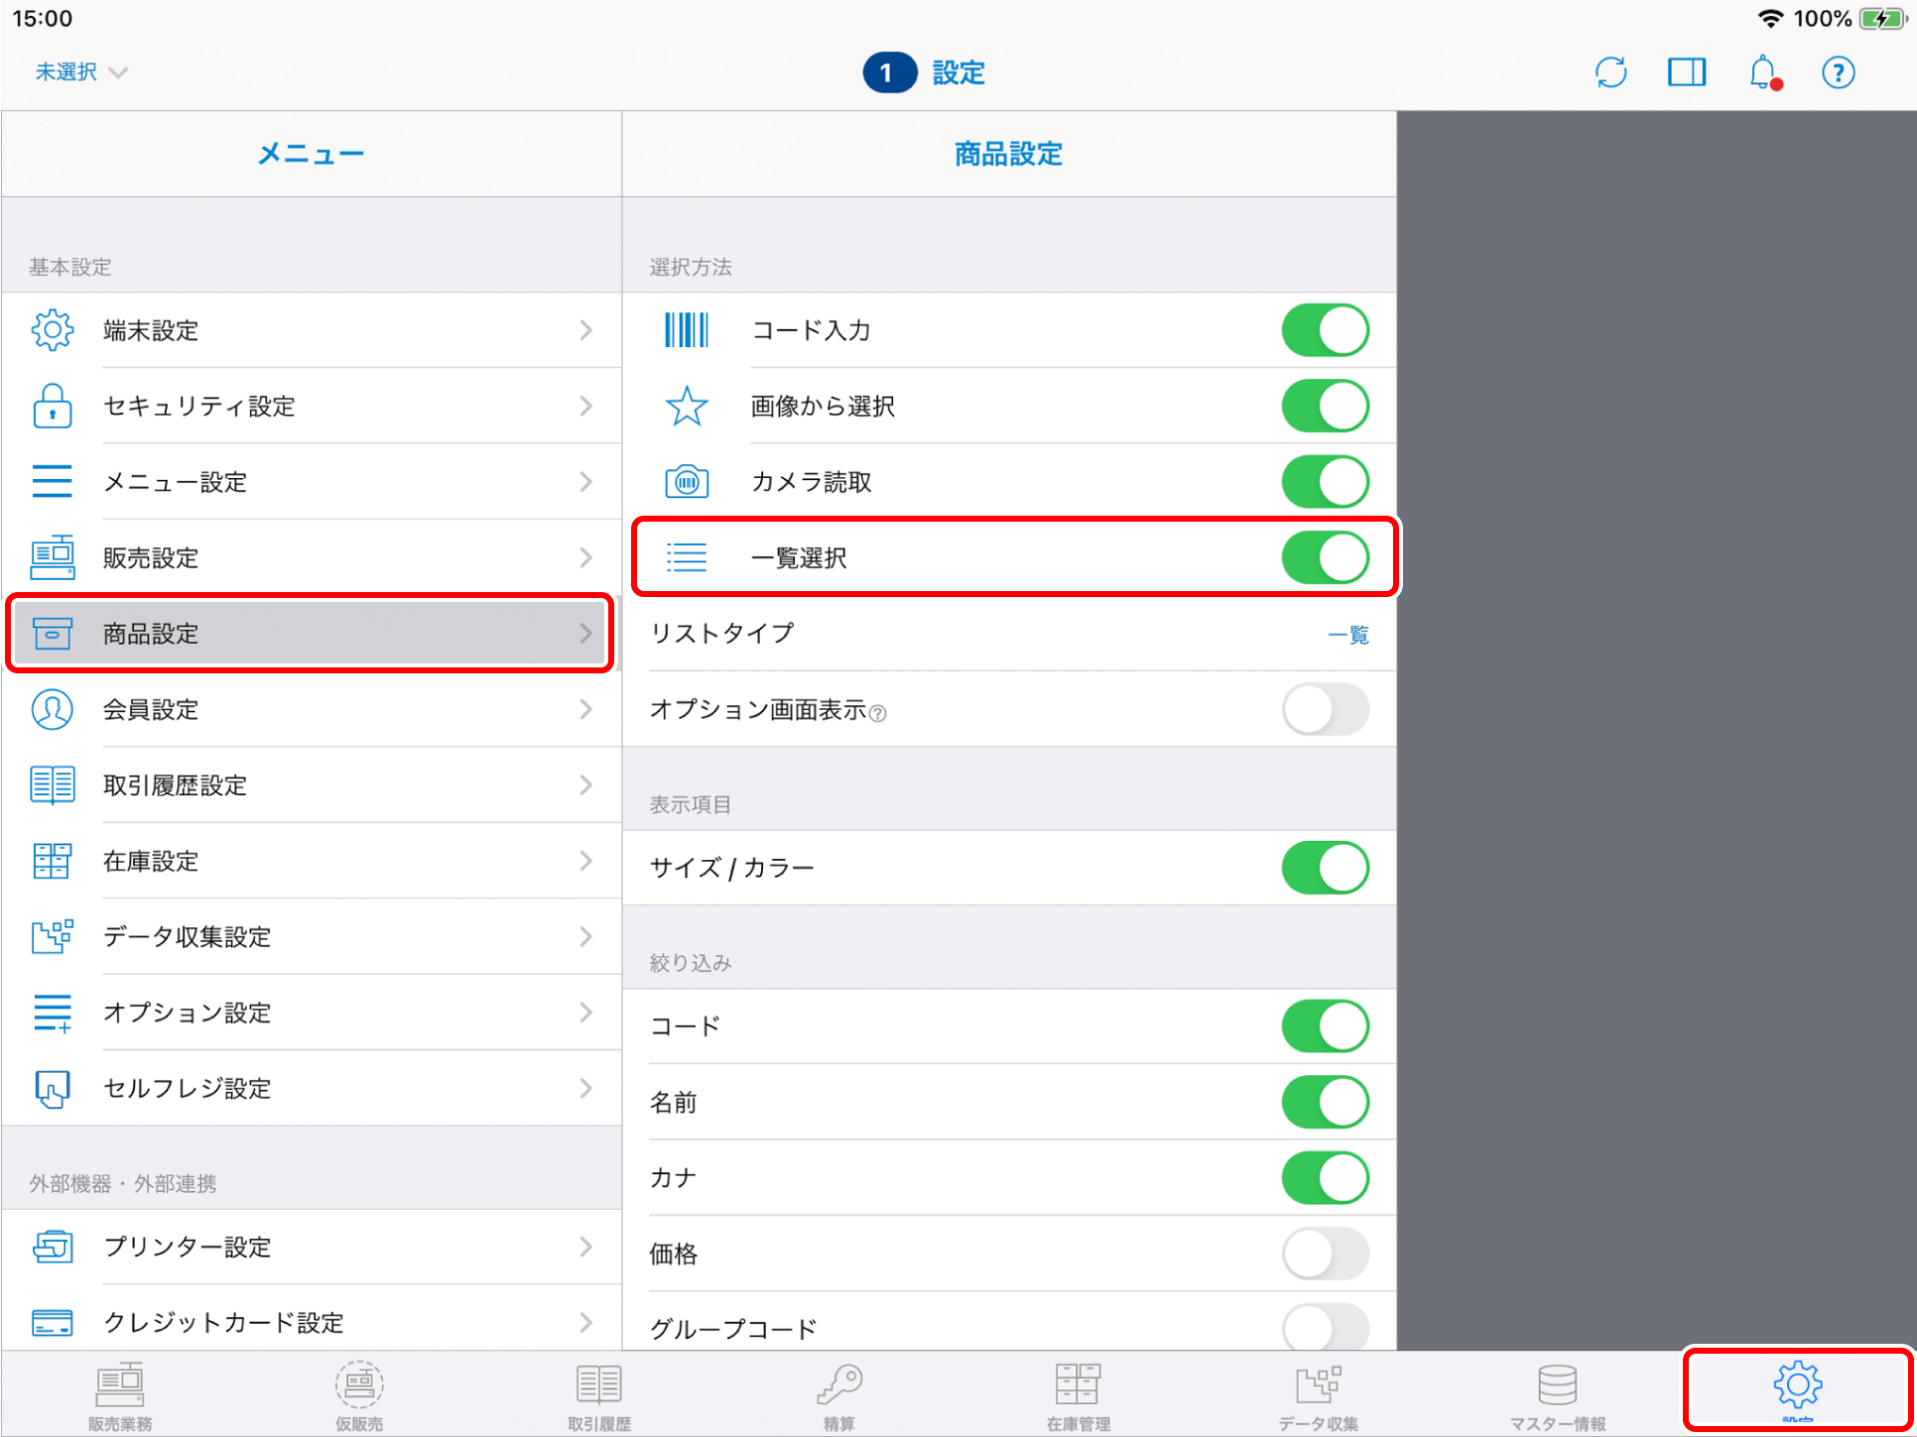Select 商品設定 in the menu list

pos(311,634)
